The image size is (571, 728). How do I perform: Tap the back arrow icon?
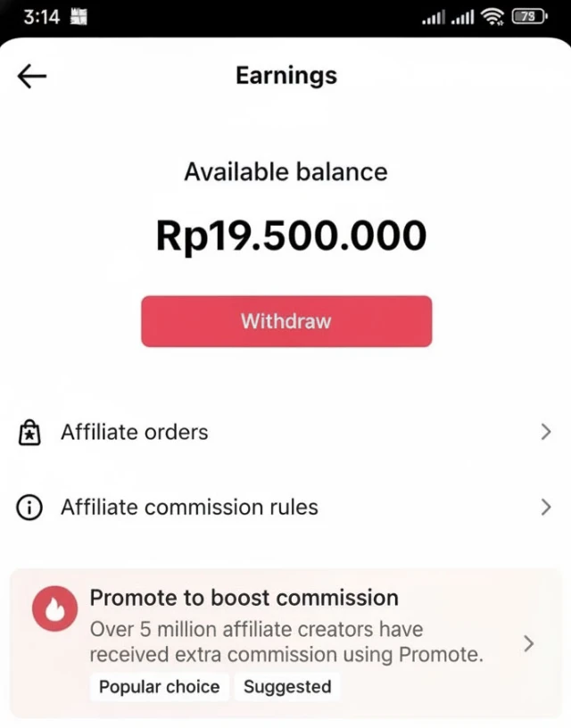tap(32, 77)
